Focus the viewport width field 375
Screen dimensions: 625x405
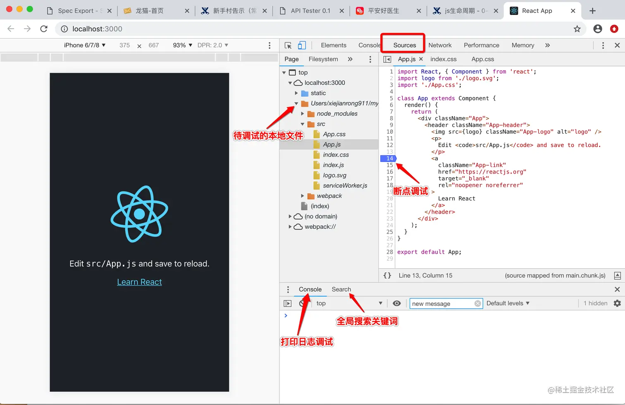124,45
